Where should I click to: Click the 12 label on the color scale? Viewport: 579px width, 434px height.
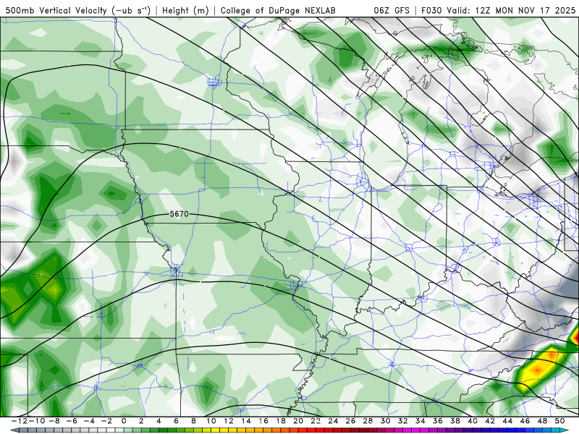229,421
